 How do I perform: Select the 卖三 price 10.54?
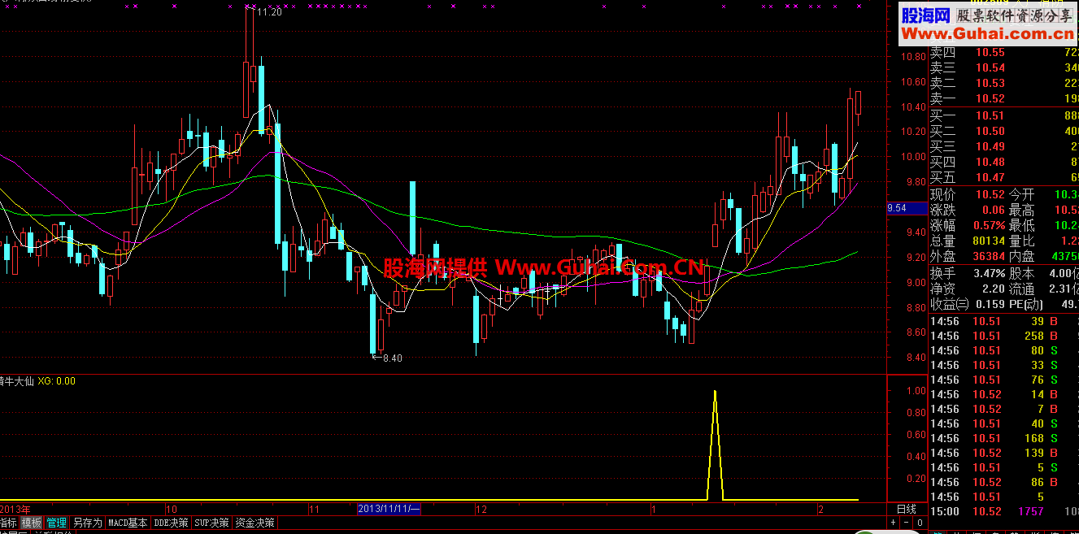pos(990,68)
